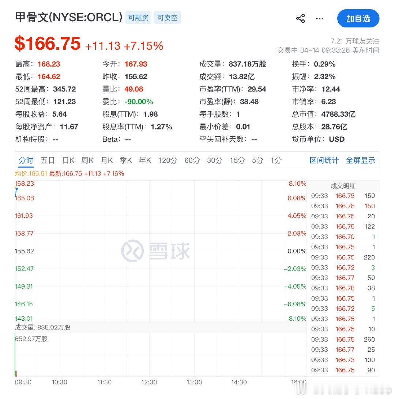
Task: Select the 日K daily candlestick tab
Action: pos(68,160)
